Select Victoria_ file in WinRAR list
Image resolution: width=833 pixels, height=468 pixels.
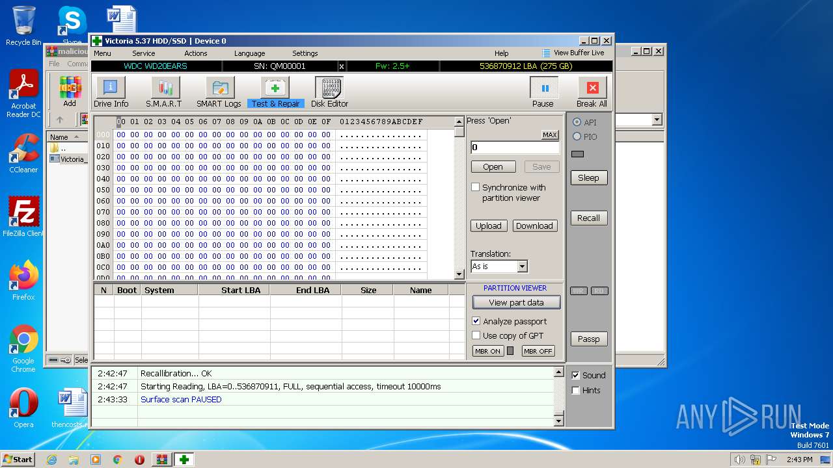(68, 159)
